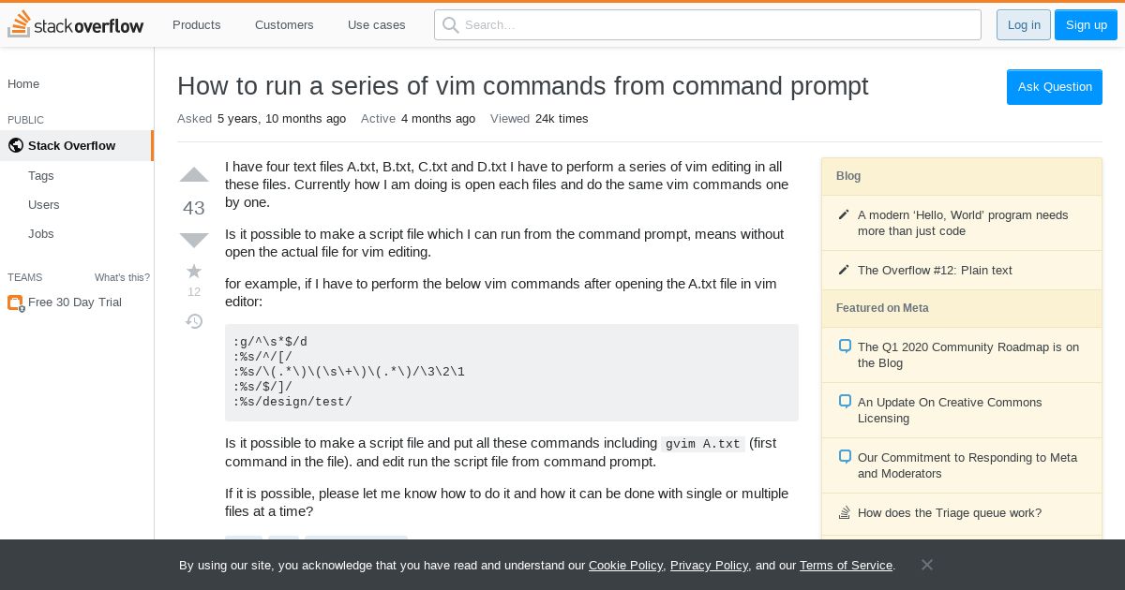Dismiss the cookie policy banner
Viewport: 1125px width, 590px height.
click(926, 565)
